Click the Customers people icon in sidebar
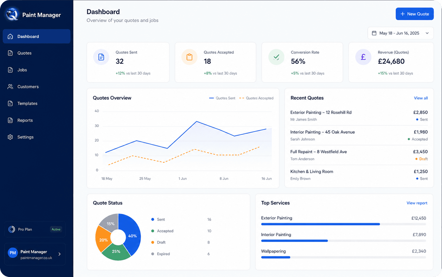This screenshot has width=442, height=277. pos(10,87)
